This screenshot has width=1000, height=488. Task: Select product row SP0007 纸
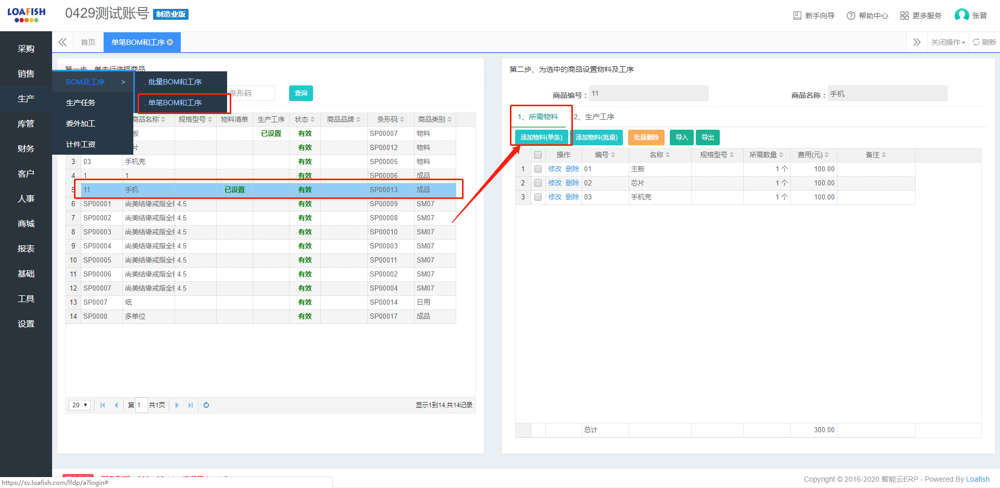tap(260, 302)
